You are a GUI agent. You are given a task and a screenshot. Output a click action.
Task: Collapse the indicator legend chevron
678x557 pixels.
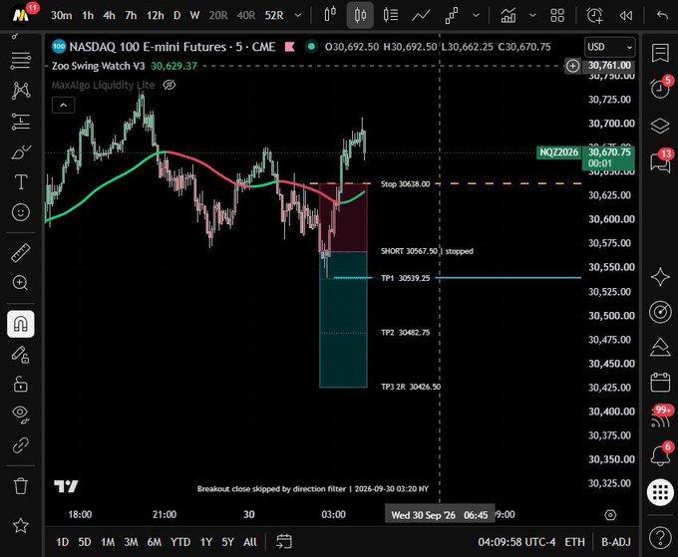click(x=64, y=105)
